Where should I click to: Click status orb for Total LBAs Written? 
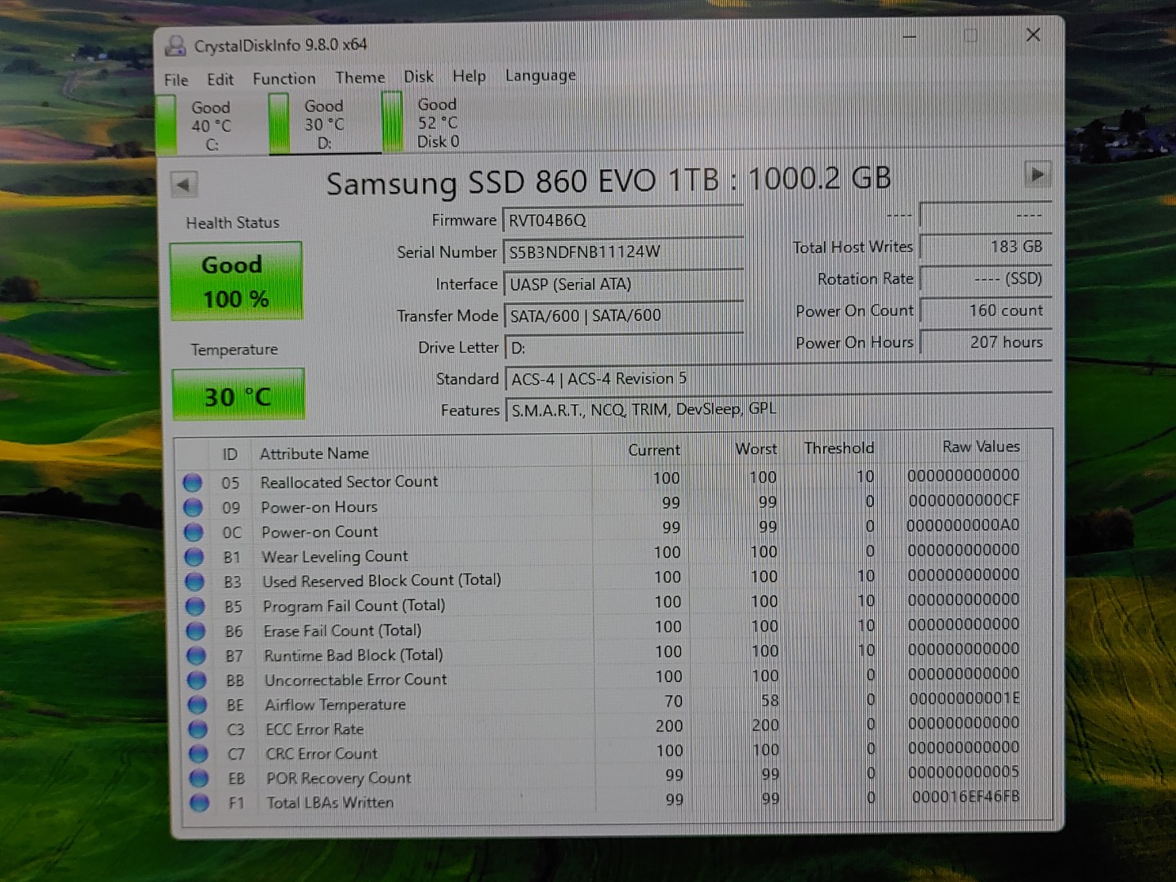(x=199, y=803)
